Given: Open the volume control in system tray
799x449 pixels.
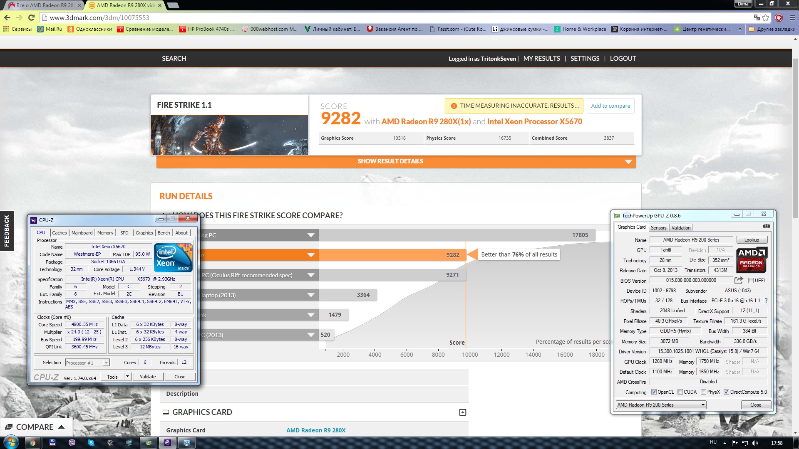Looking at the screenshot, I should [x=755, y=443].
